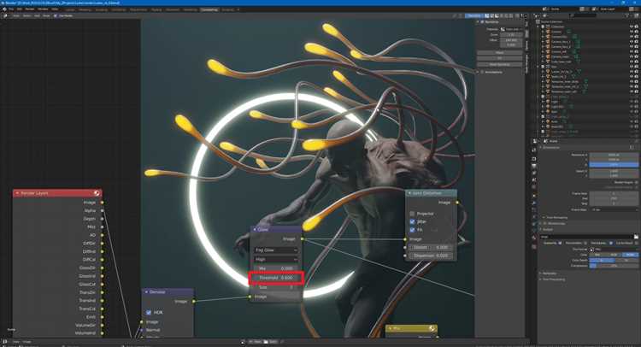The height and width of the screenshot is (347, 641).
Task: Collapse the Lens Distortion node
Action: click(409, 193)
